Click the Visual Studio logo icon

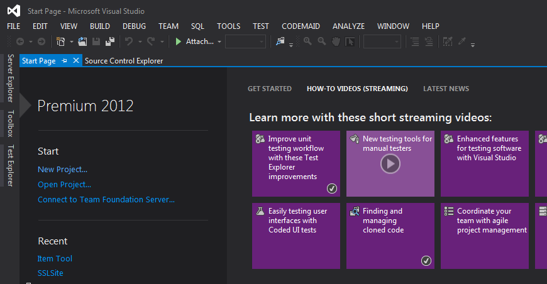[14, 11]
